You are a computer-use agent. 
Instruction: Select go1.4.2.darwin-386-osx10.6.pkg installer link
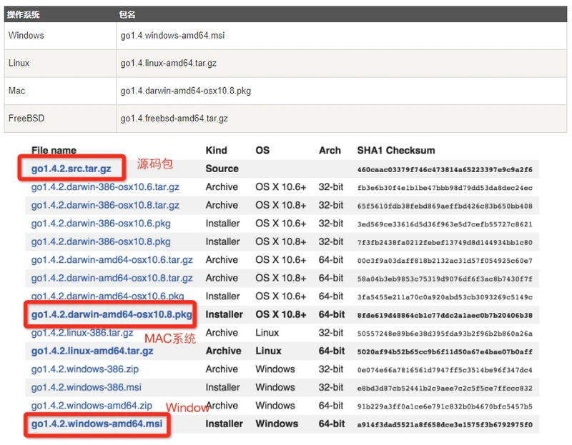click(101, 224)
